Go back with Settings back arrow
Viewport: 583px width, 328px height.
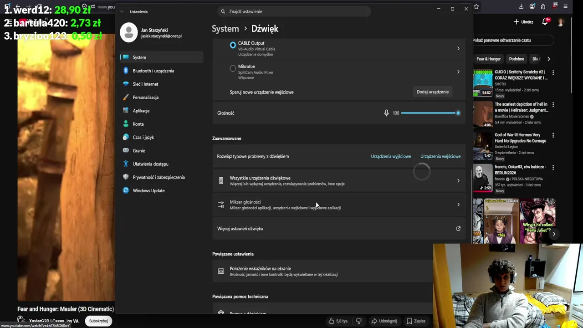122,11
